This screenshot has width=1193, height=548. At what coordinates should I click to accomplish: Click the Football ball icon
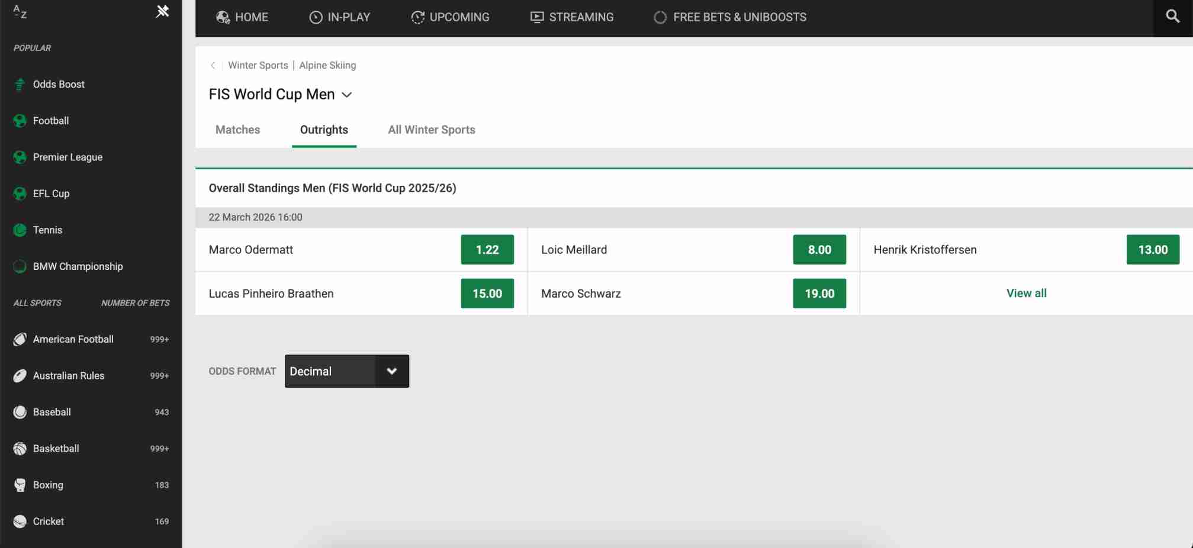(x=20, y=121)
